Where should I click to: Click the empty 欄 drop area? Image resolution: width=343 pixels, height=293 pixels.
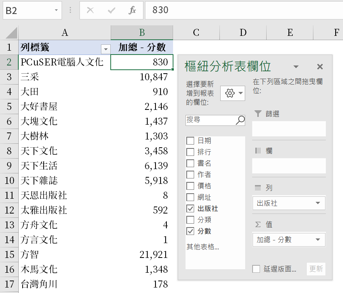tap(289, 166)
